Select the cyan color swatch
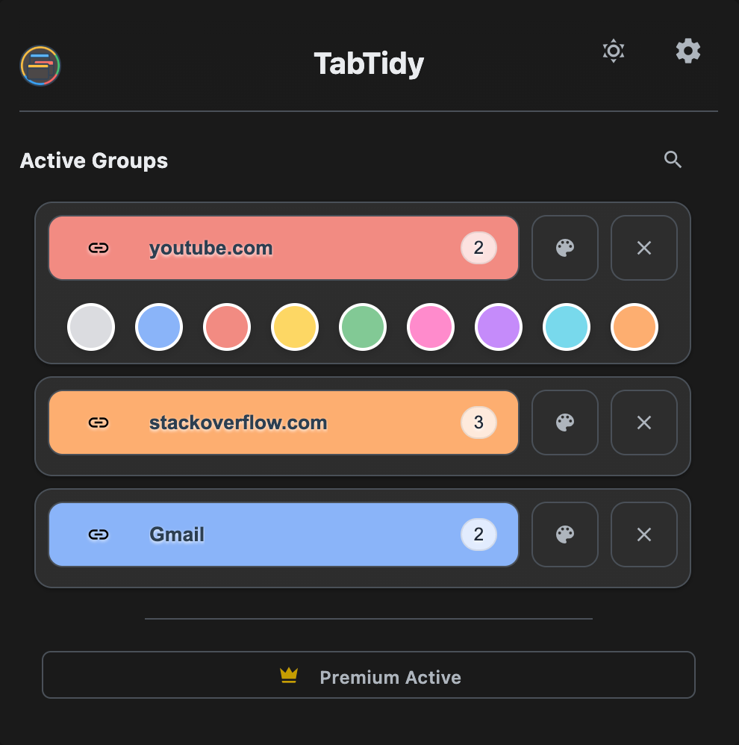 coord(567,327)
